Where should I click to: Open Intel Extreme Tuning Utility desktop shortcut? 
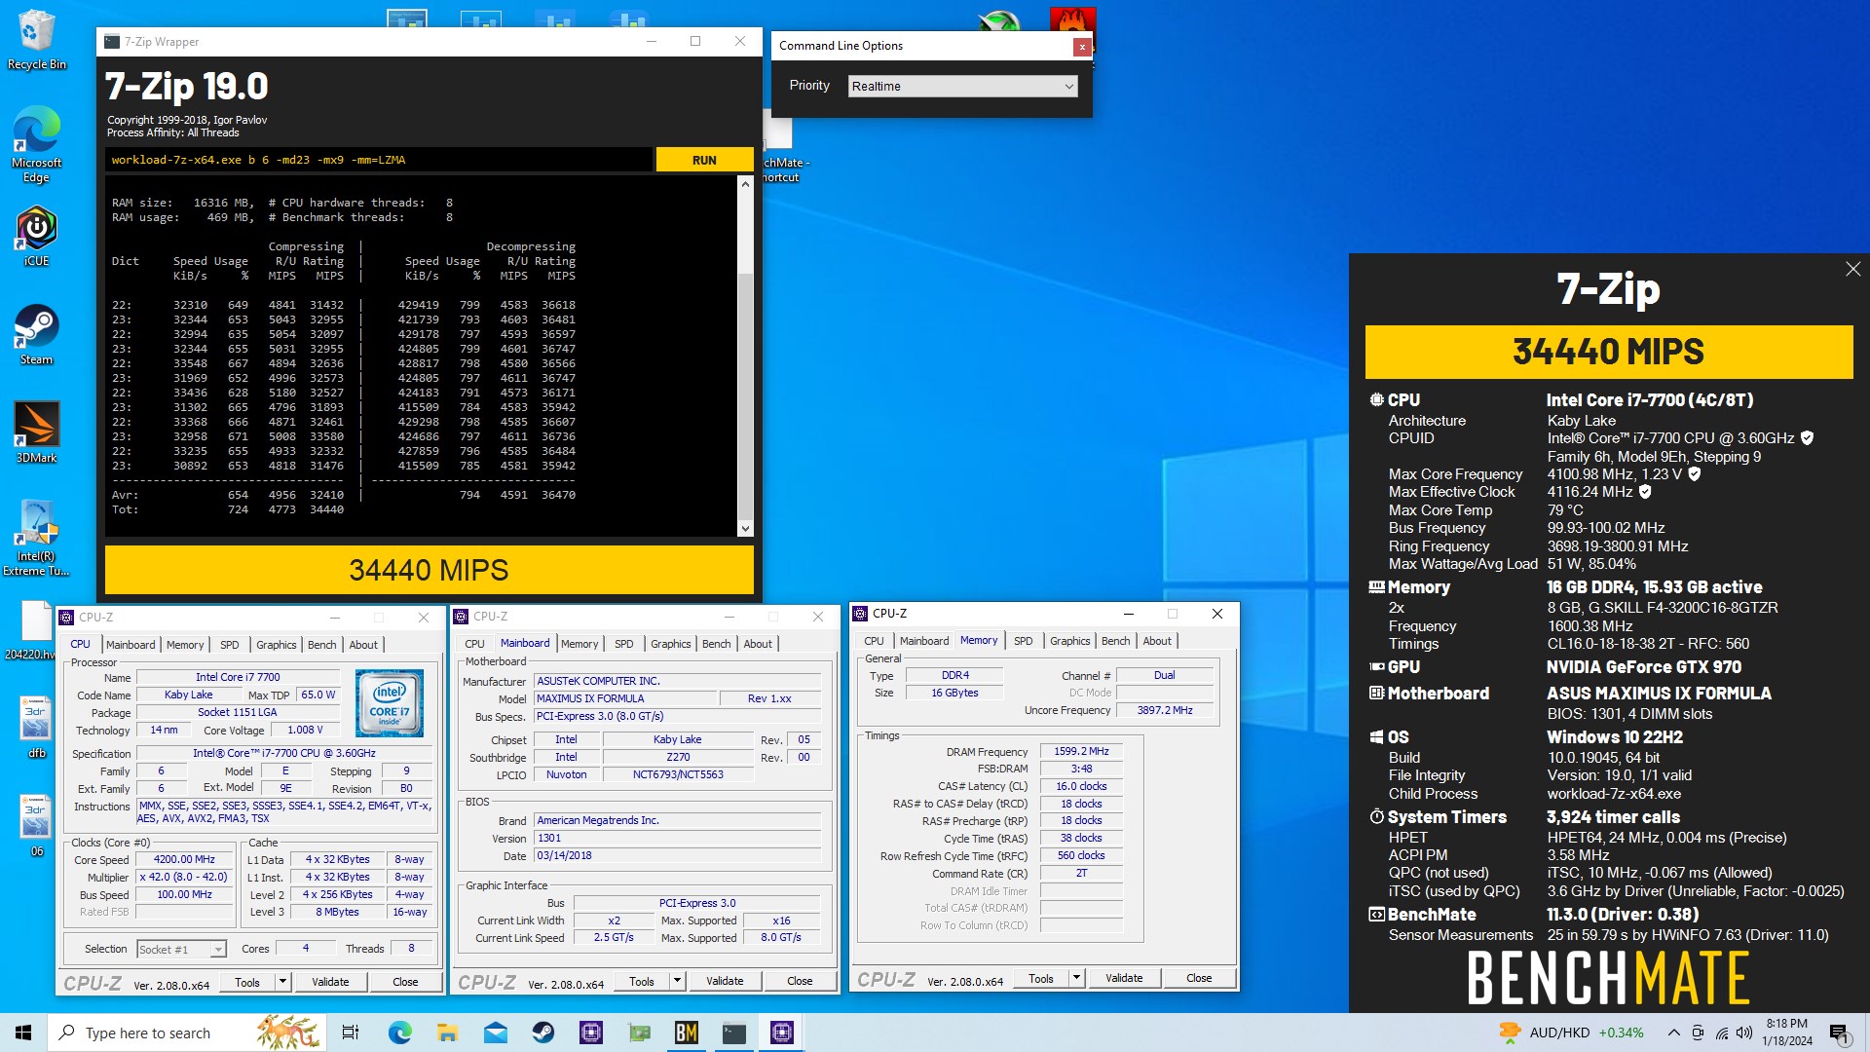pos(36,538)
